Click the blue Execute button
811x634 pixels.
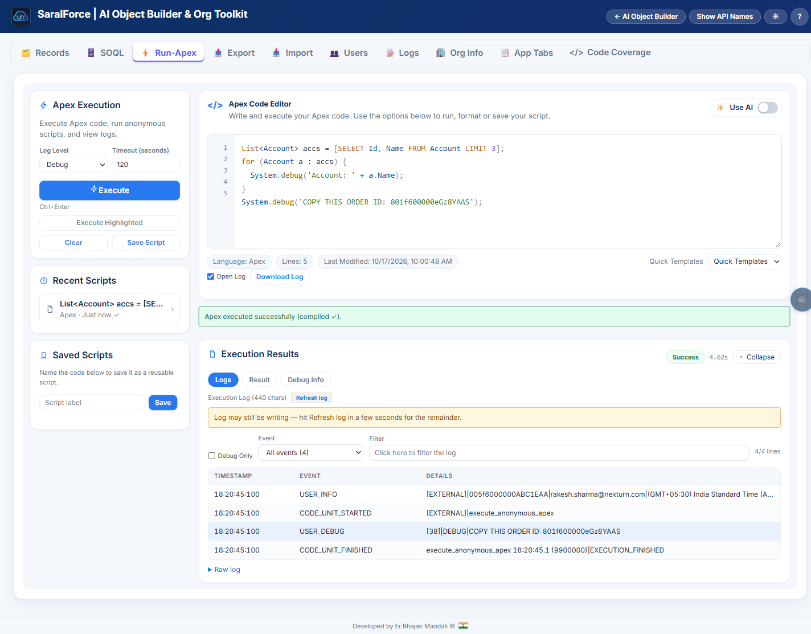(109, 190)
